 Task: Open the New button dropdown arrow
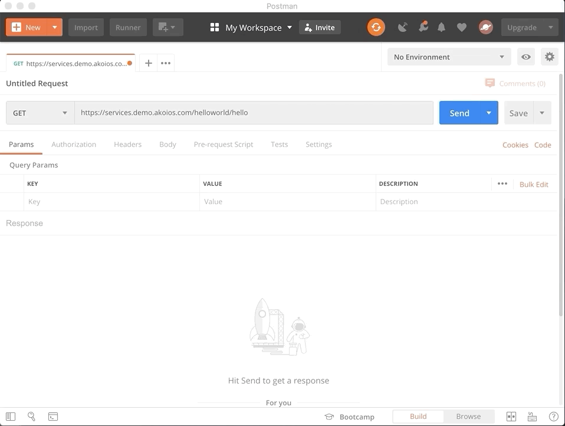55,27
